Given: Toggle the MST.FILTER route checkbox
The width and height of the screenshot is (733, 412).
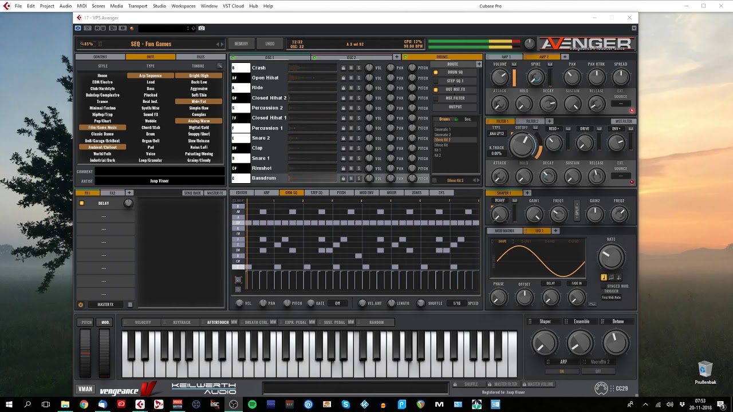Looking at the screenshot, I should pyautogui.click(x=435, y=98).
